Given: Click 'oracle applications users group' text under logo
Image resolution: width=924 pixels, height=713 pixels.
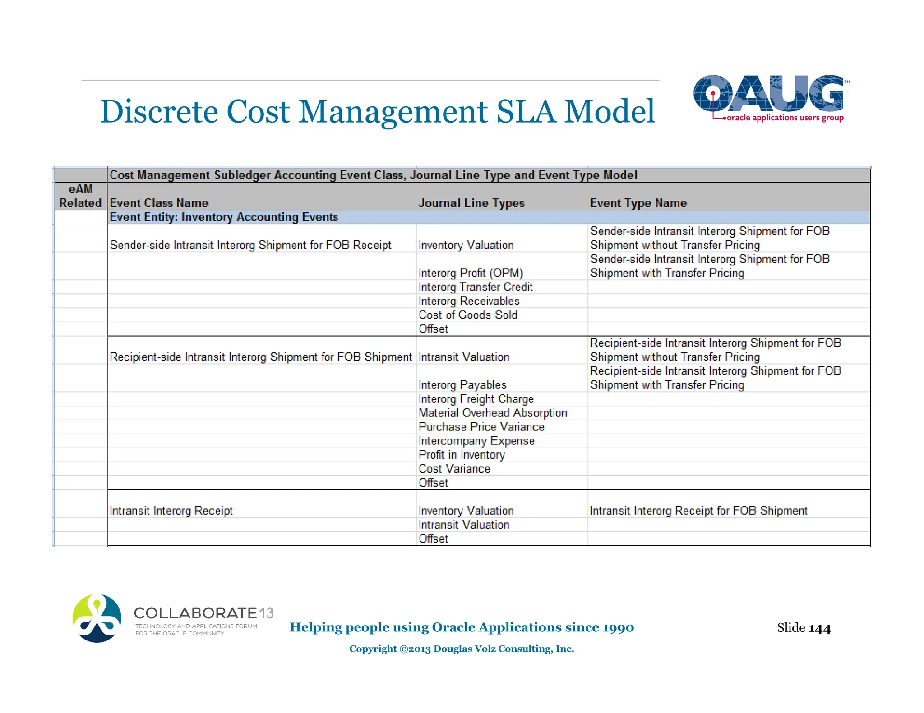Looking at the screenshot, I should pyautogui.click(x=785, y=118).
